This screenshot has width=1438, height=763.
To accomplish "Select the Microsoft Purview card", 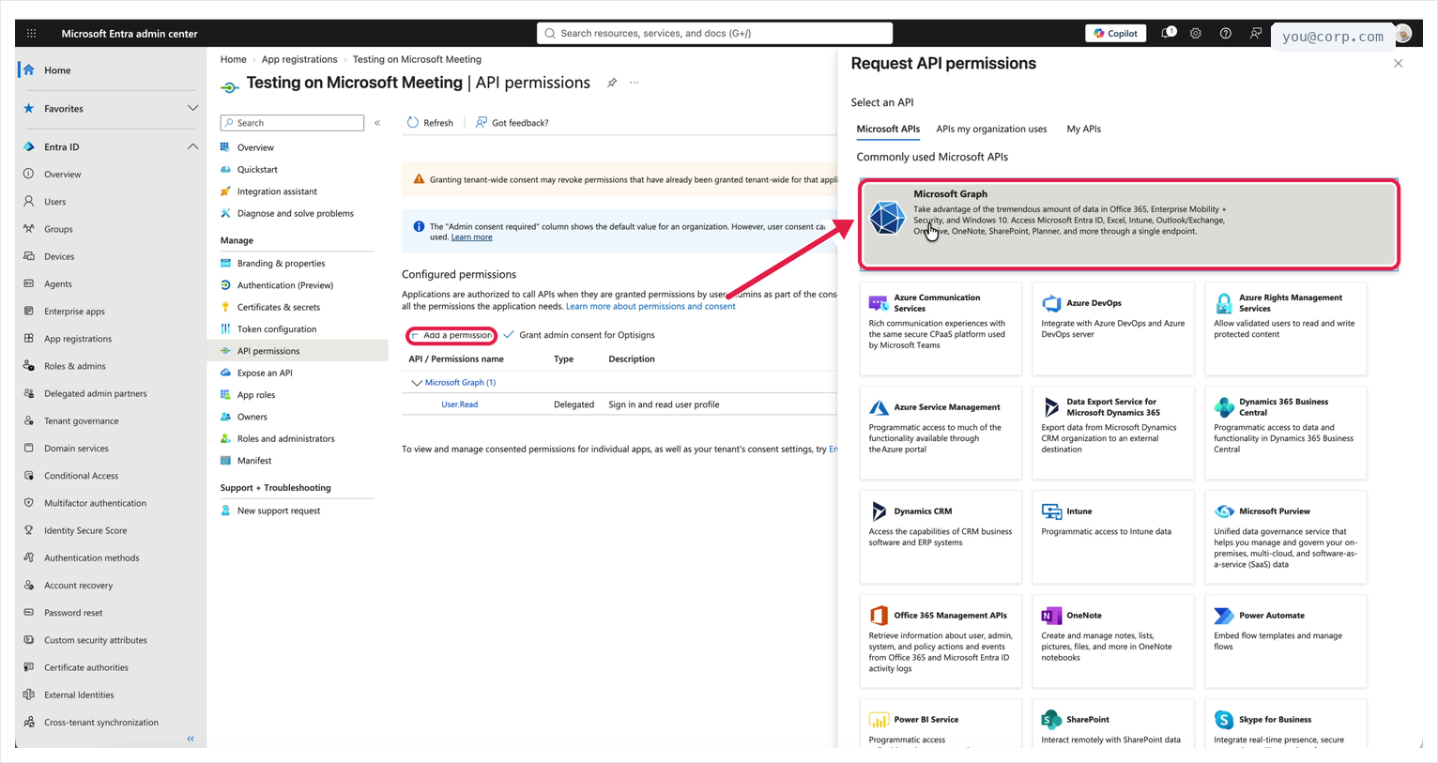I will tap(1285, 537).
